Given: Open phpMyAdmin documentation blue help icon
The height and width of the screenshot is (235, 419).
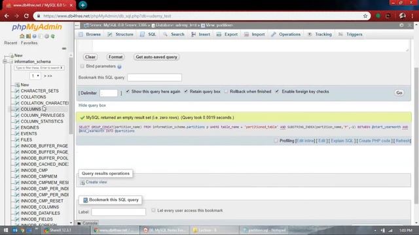Looking at the screenshot, I should point(35,36).
